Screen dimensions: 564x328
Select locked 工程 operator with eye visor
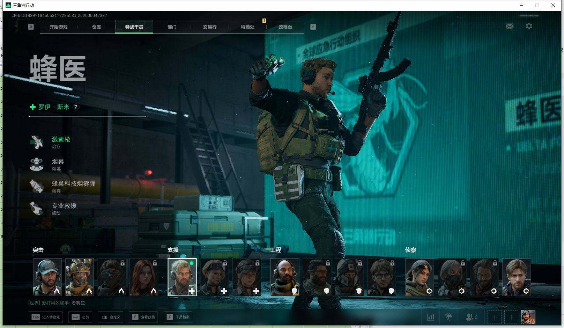pyautogui.click(x=317, y=277)
